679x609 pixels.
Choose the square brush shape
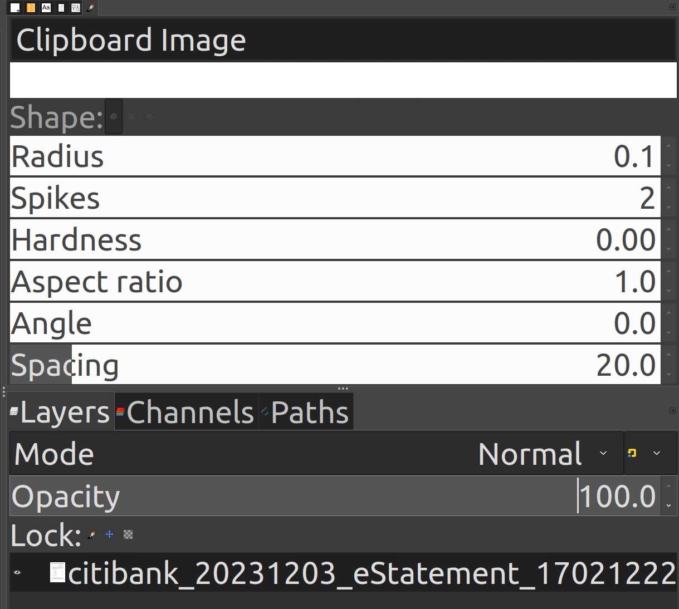pos(131,117)
